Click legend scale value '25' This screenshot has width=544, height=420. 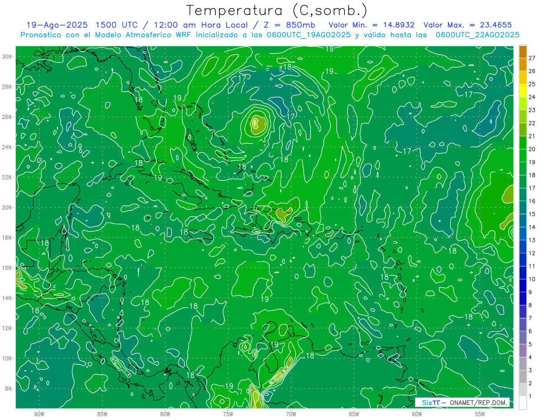point(532,84)
